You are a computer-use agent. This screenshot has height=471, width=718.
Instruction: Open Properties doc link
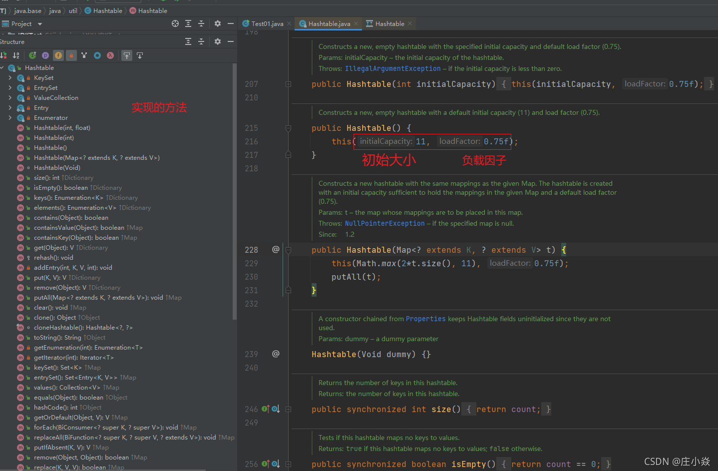(426, 319)
